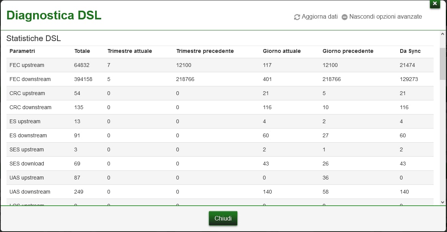Click the Trimestre attuale column header
The image size is (447, 232).
(x=130, y=51)
